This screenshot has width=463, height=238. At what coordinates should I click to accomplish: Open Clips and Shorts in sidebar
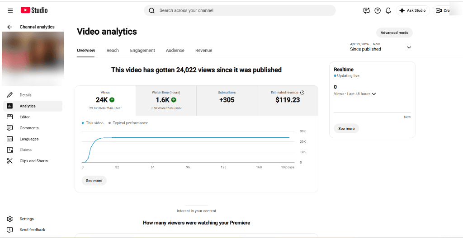tap(33, 161)
